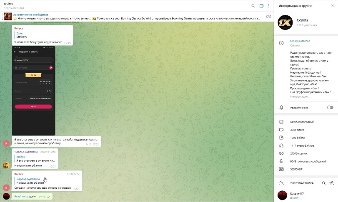Search members with the magnifier icon
The width and height of the screenshot is (338, 202).
(x=323, y=183)
